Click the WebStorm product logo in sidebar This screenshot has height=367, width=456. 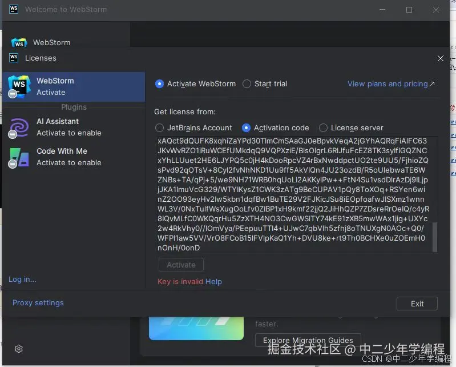tap(19, 43)
